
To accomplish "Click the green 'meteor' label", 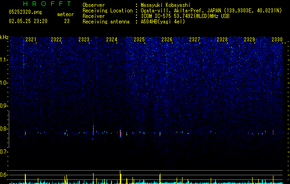I will (65, 14).
